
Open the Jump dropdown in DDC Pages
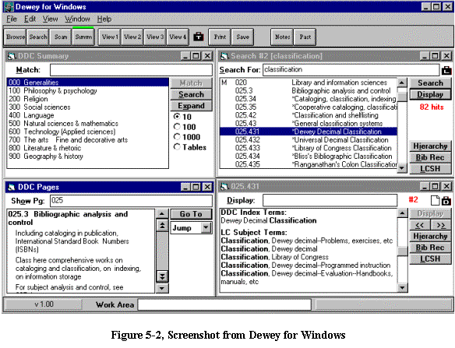pos(206,227)
